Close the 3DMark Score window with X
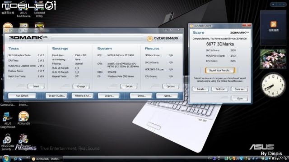 point(247,26)
